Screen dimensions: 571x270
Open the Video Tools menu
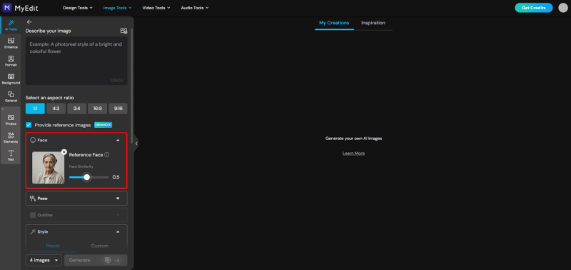point(156,8)
